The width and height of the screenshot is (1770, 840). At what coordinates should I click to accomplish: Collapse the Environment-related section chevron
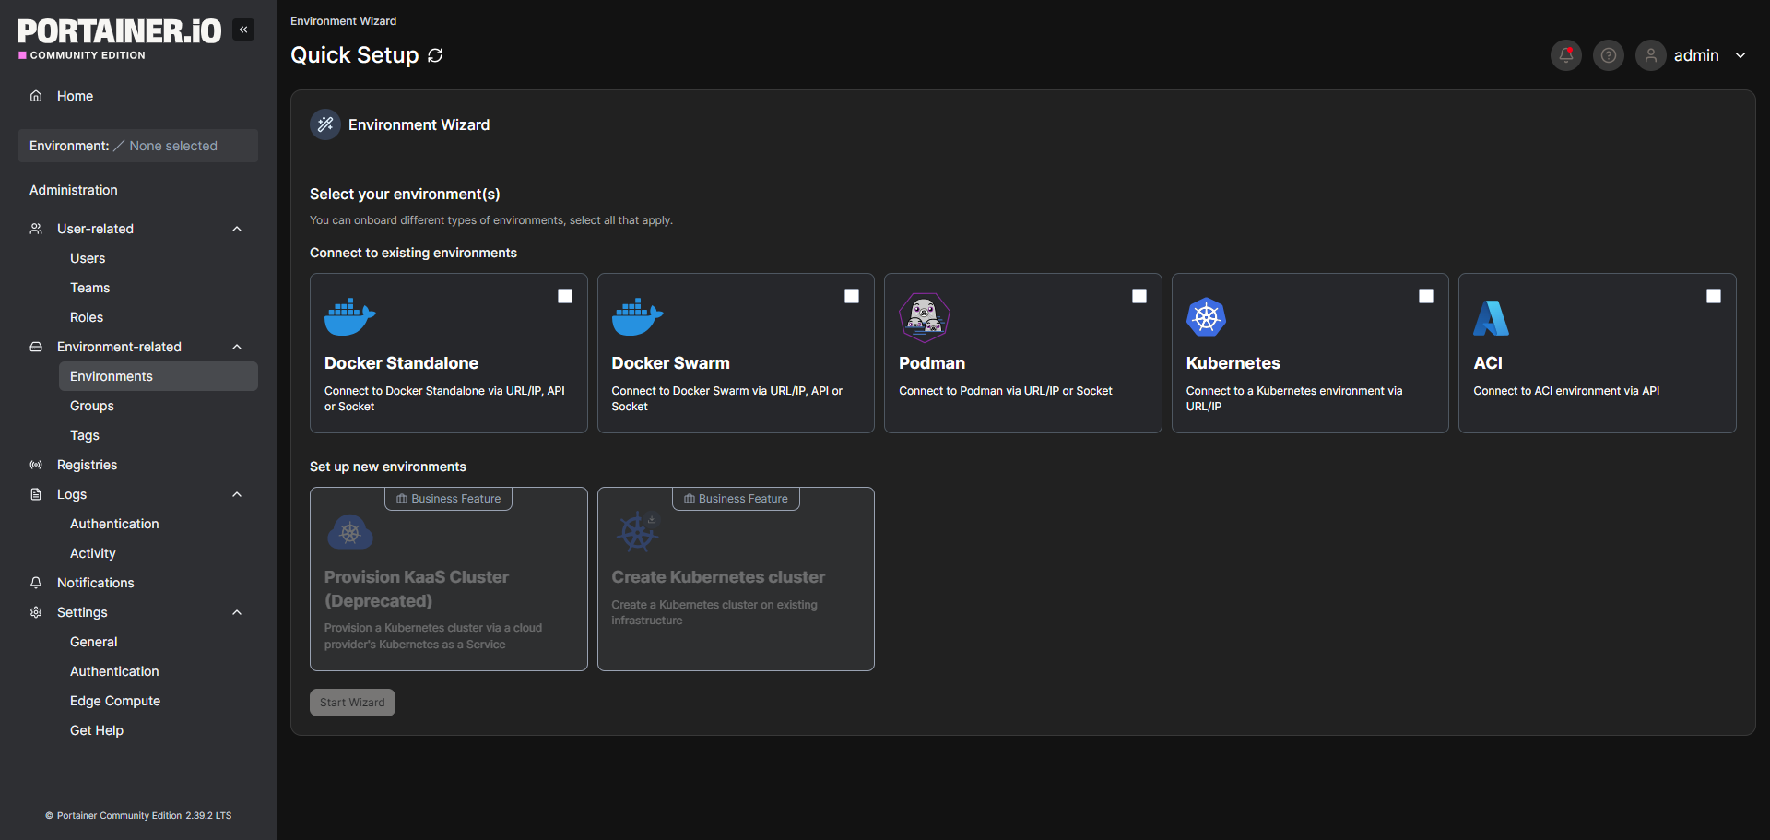pos(237,347)
